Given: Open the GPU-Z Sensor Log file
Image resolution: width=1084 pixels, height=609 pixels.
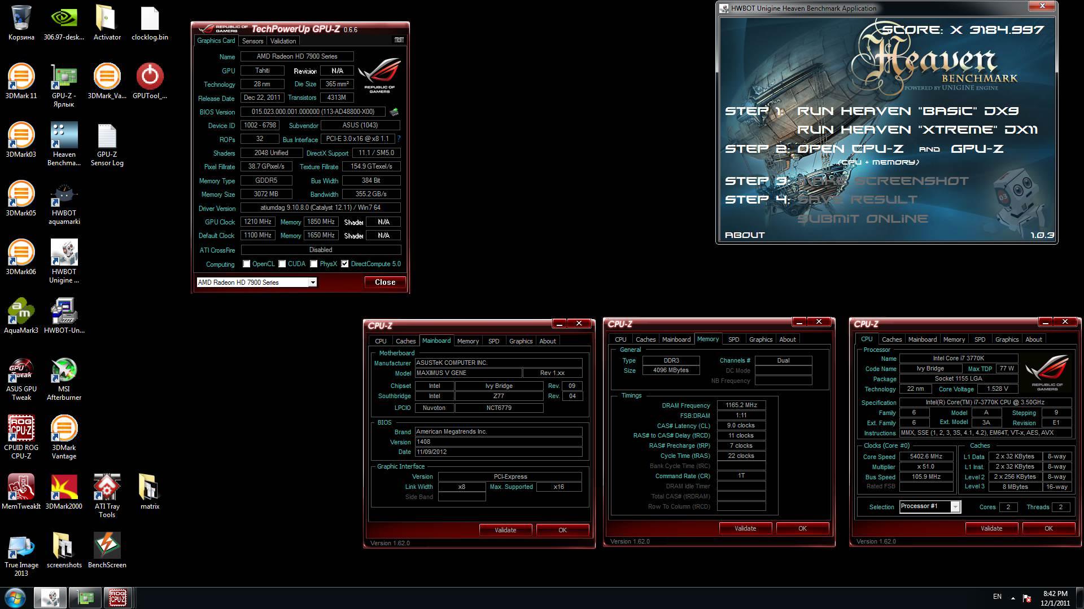Looking at the screenshot, I should 107,144.
